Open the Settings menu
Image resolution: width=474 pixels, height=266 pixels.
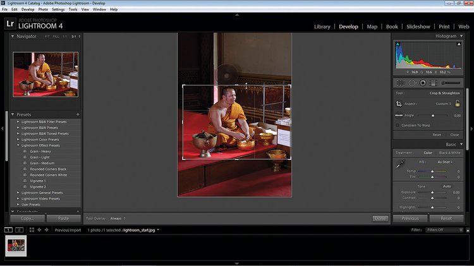(x=58, y=9)
